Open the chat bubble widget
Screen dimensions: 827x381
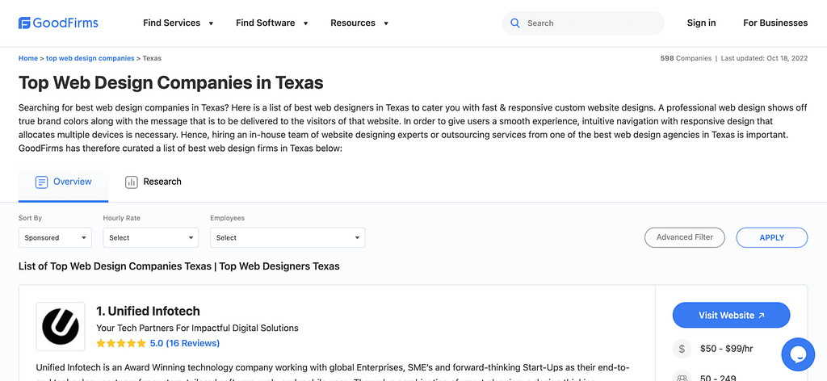[798, 354]
